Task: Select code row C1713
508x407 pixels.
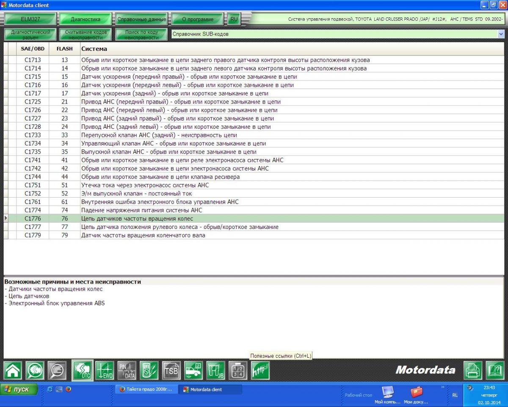Action: [x=254, y=60]
